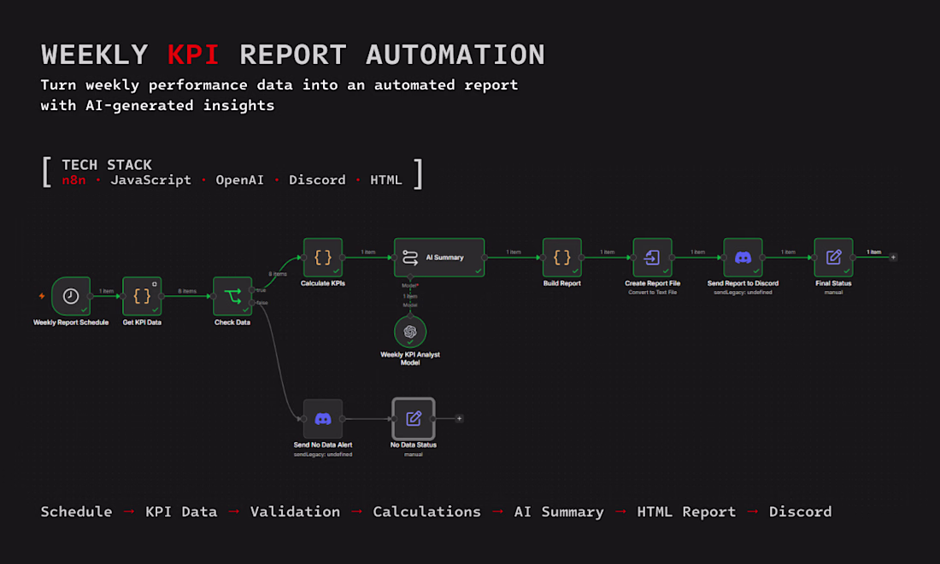Click the true output of Check Data
Image resolution: width=940 pixels, height=564 pixels.
pos(252,290)
